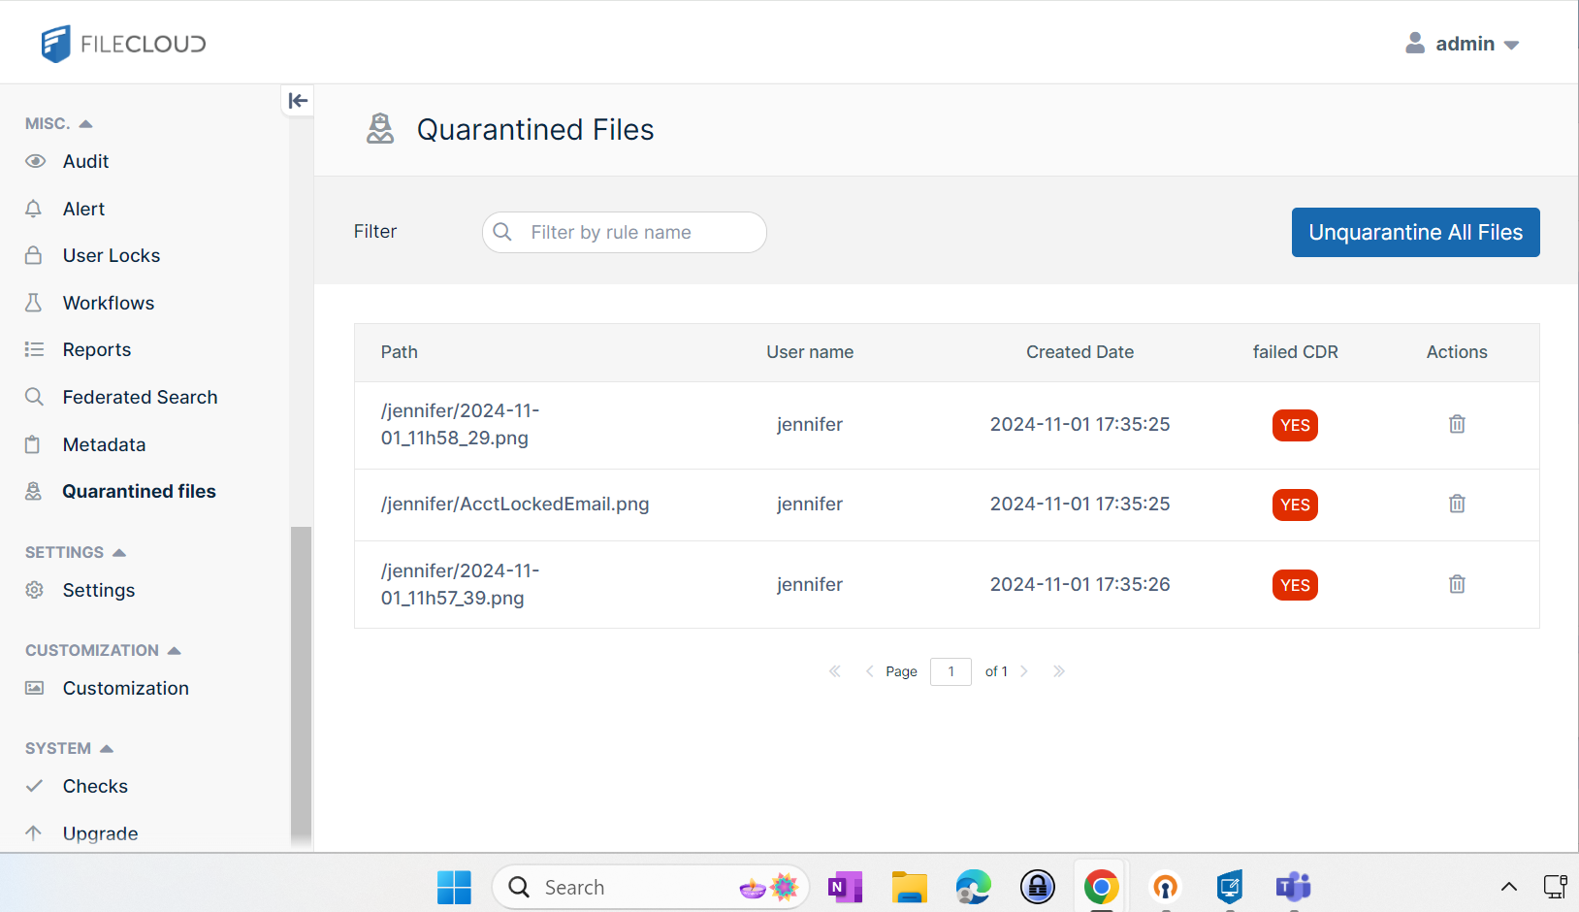
Task: Click Unquarantine All Files button
Action: [1414, 233]
